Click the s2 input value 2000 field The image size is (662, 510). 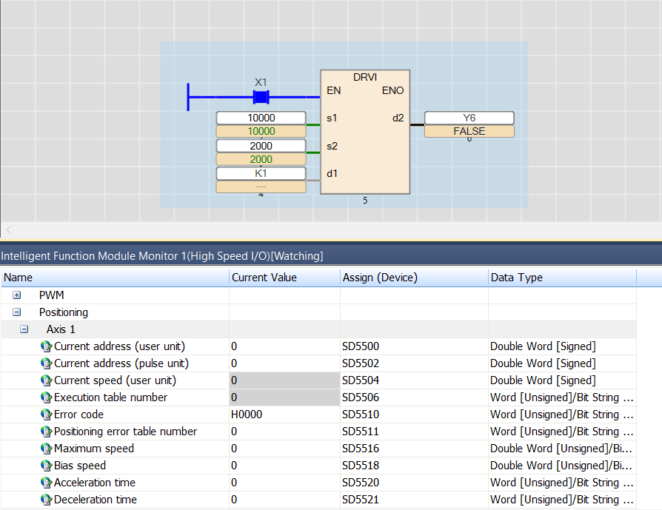click(261, 146)
